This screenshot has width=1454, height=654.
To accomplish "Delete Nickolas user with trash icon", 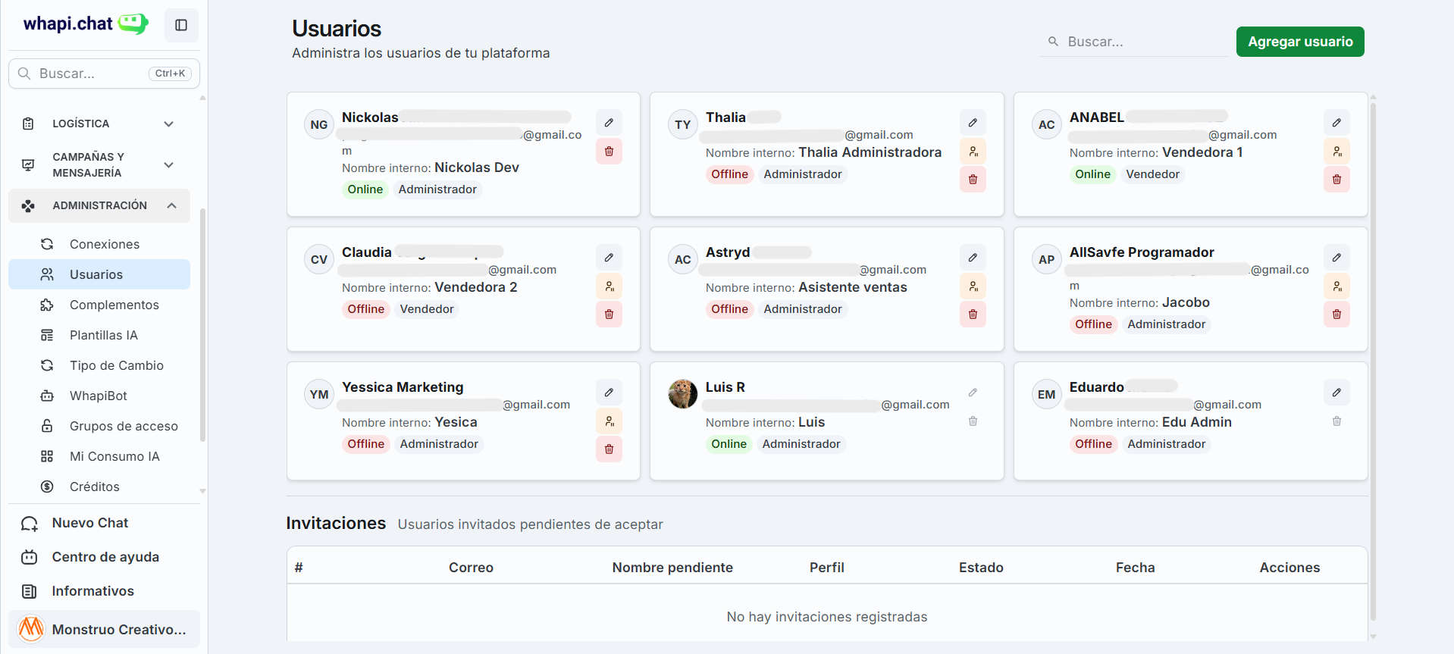I will click(x=609, y=152).
